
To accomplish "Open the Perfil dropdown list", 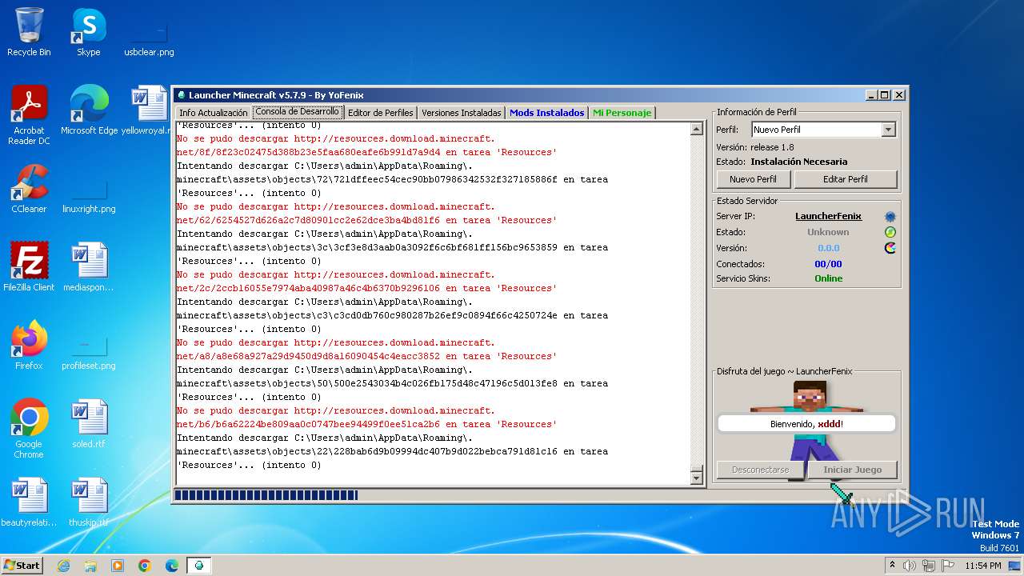I will point(888,130).
